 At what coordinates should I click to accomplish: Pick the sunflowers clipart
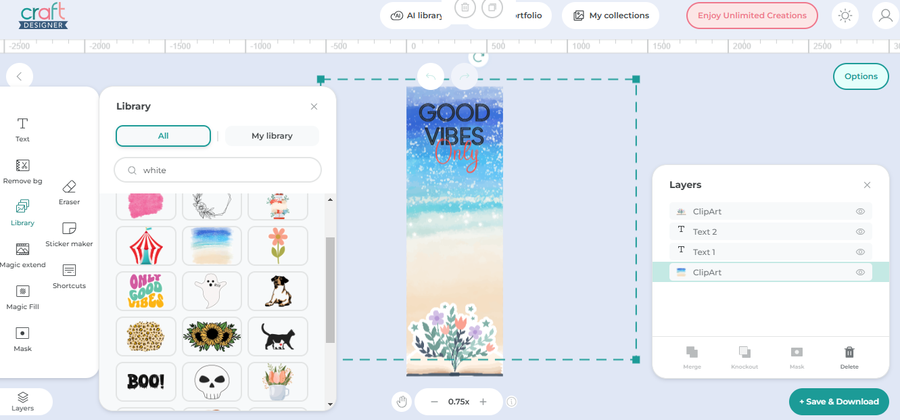point(212,336)
